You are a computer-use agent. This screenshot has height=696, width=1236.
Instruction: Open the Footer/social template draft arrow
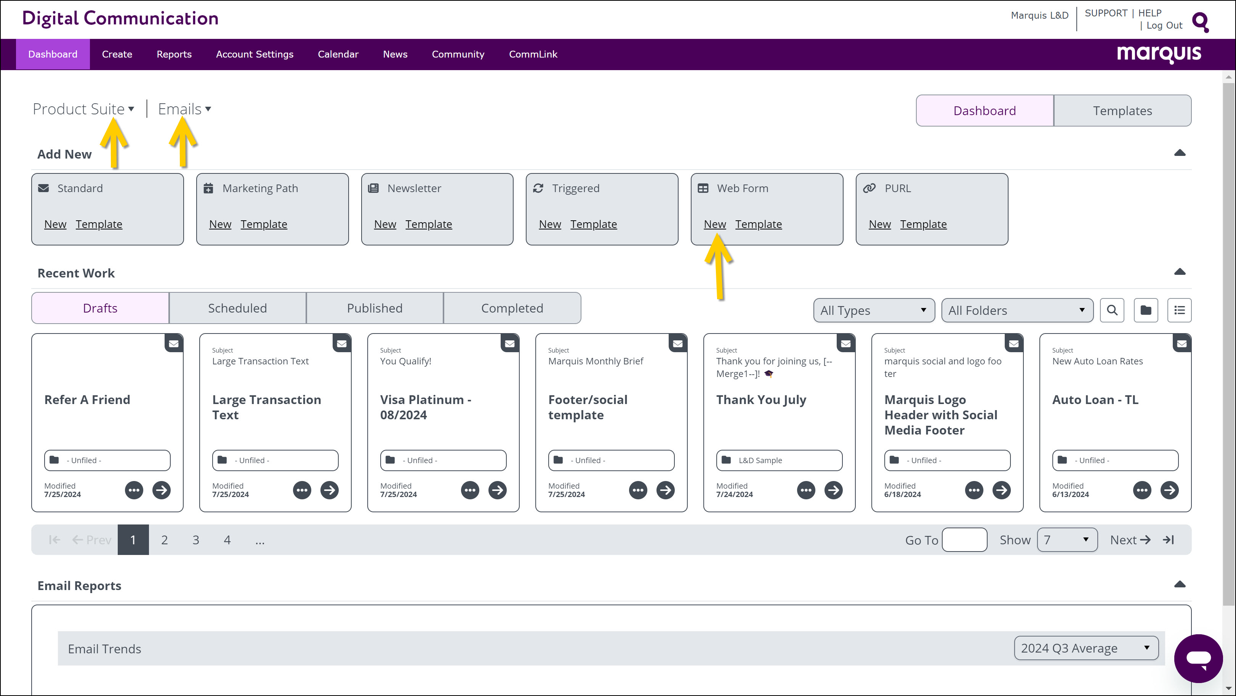point(666,490)
